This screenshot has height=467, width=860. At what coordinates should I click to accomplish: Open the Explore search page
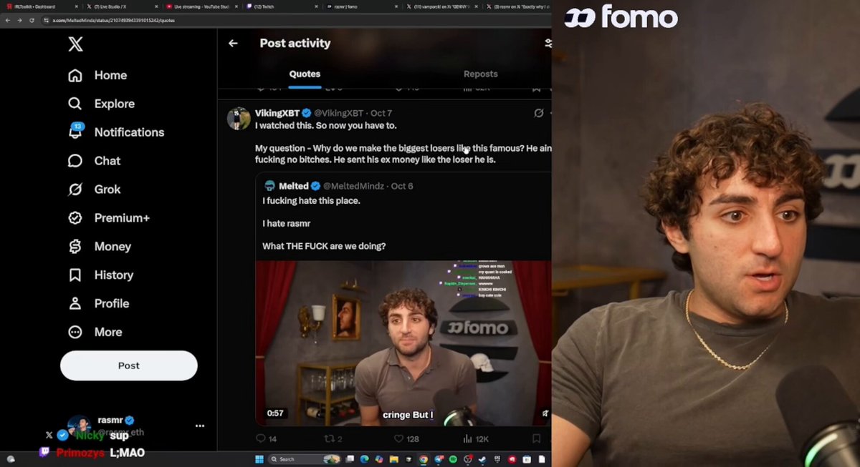(x=101, y=104)
